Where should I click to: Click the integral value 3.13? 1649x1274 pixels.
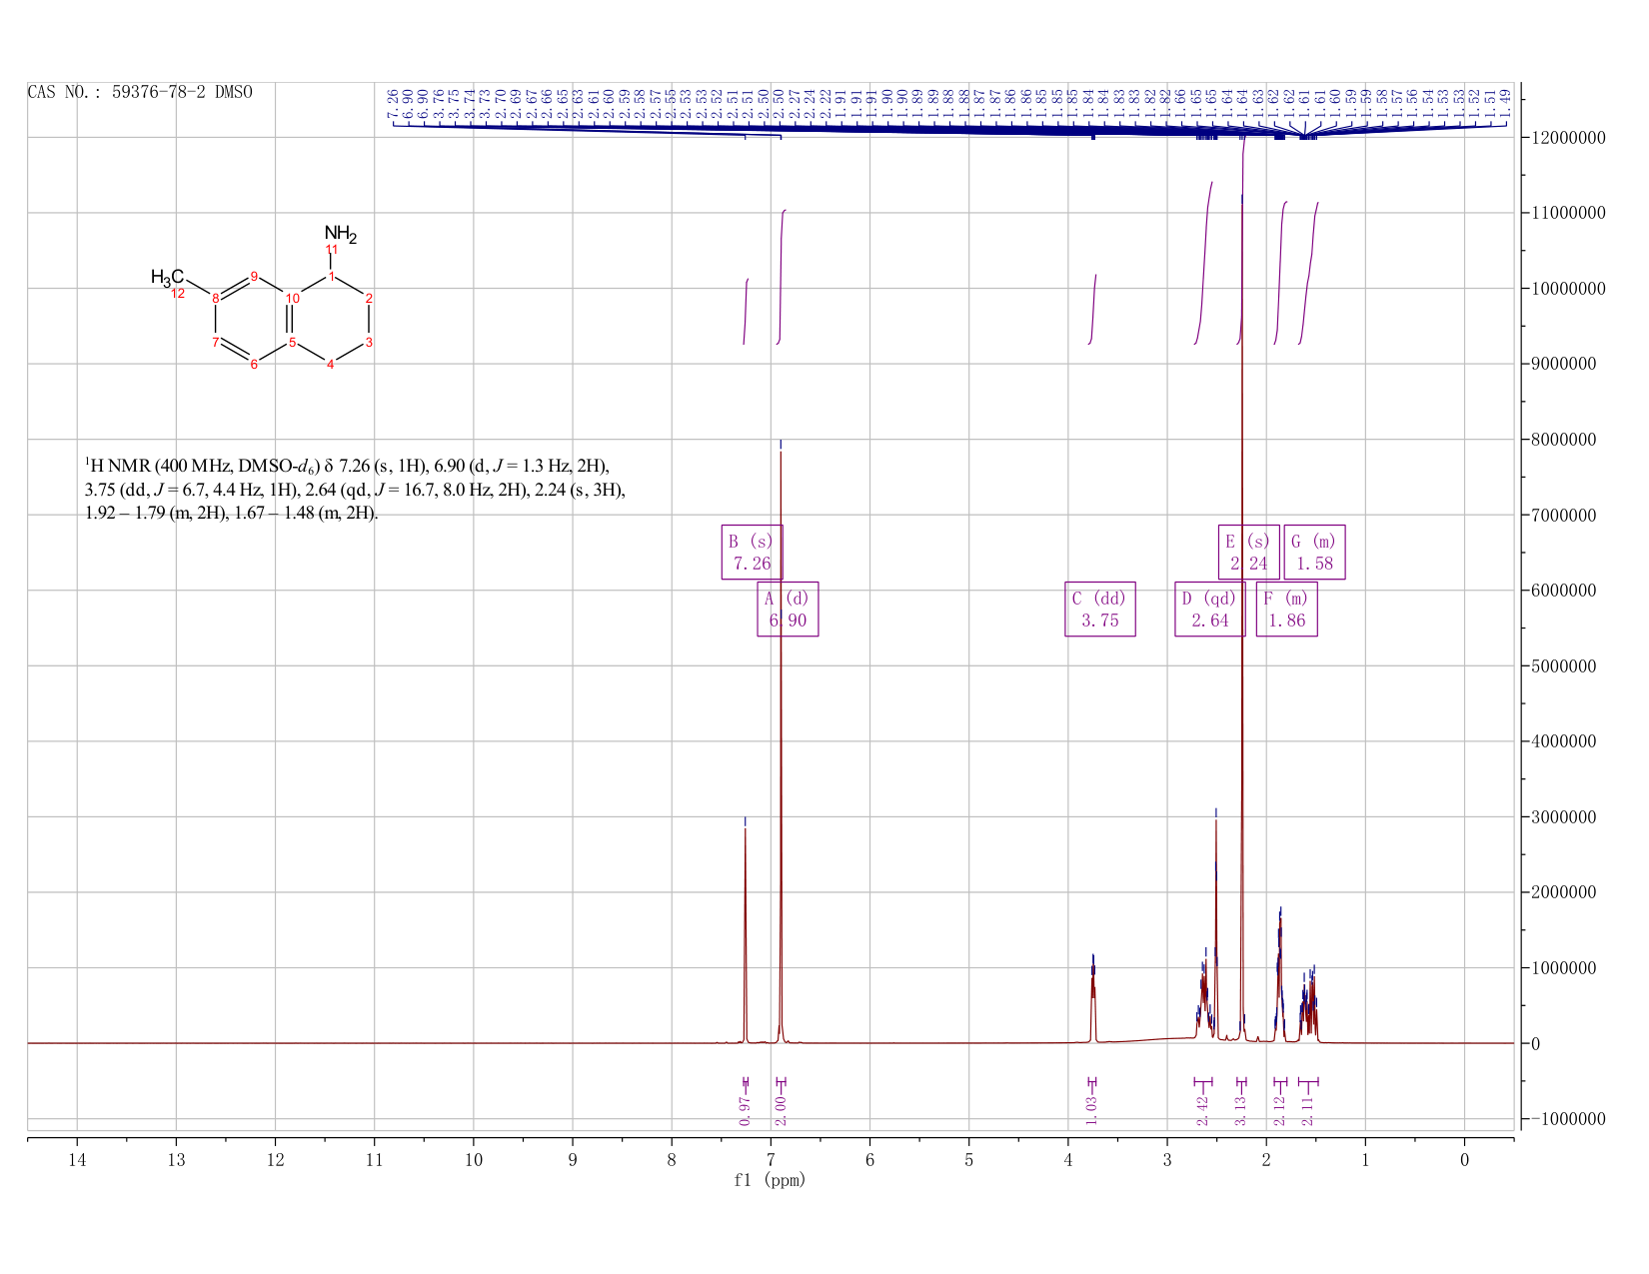coord(1241,1109)
